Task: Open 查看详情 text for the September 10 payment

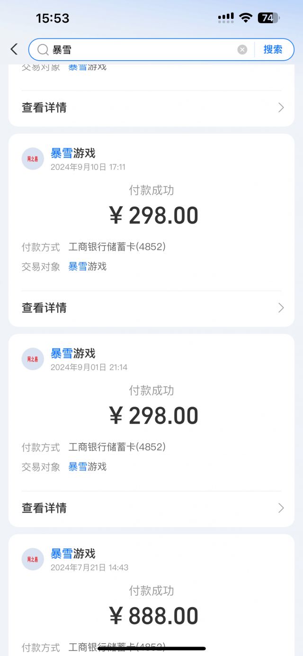Action: pos(44,308)
